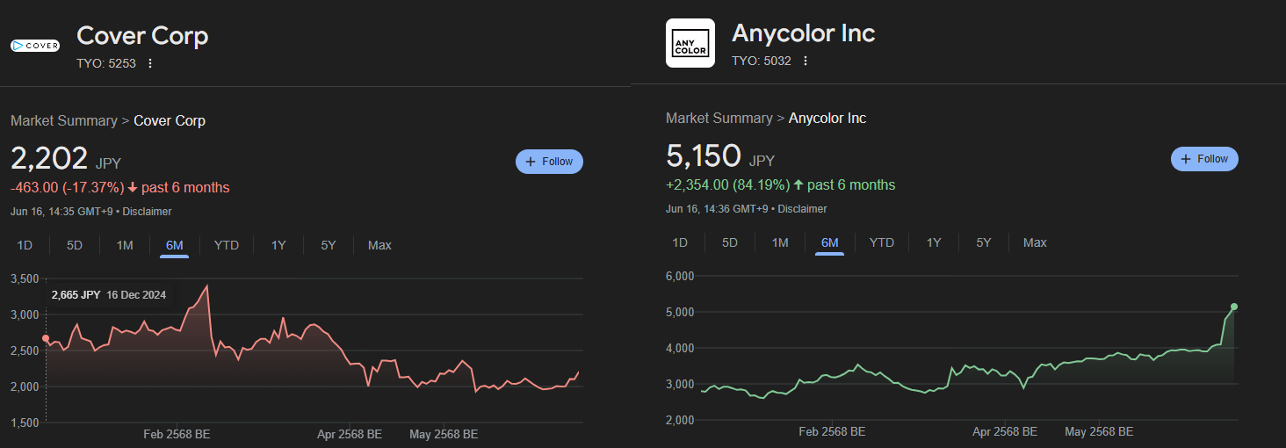Select 5Y range on Cover Corp chart
Viewport: 1286px width, 448px height.
(329, 245)
